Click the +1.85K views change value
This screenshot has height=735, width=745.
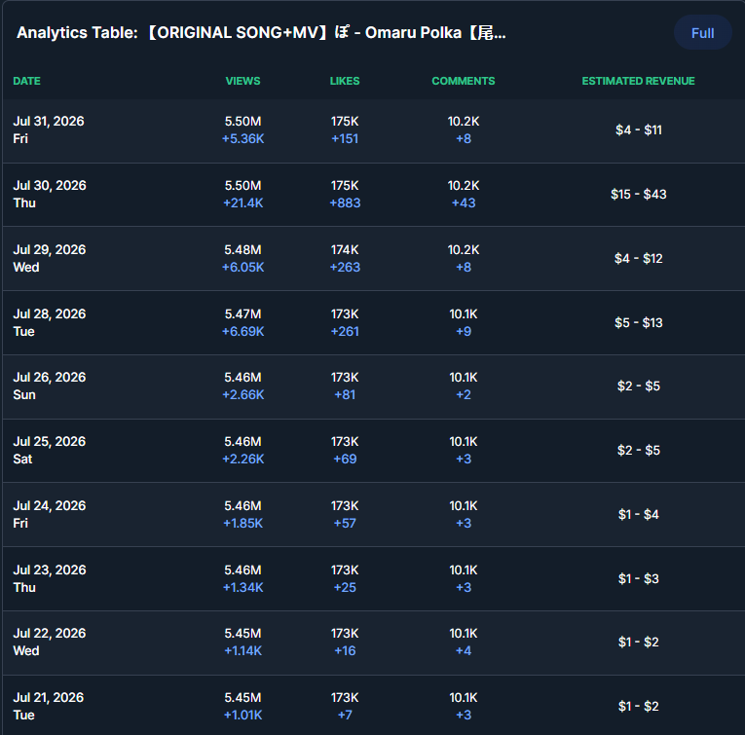pos(242,523)
